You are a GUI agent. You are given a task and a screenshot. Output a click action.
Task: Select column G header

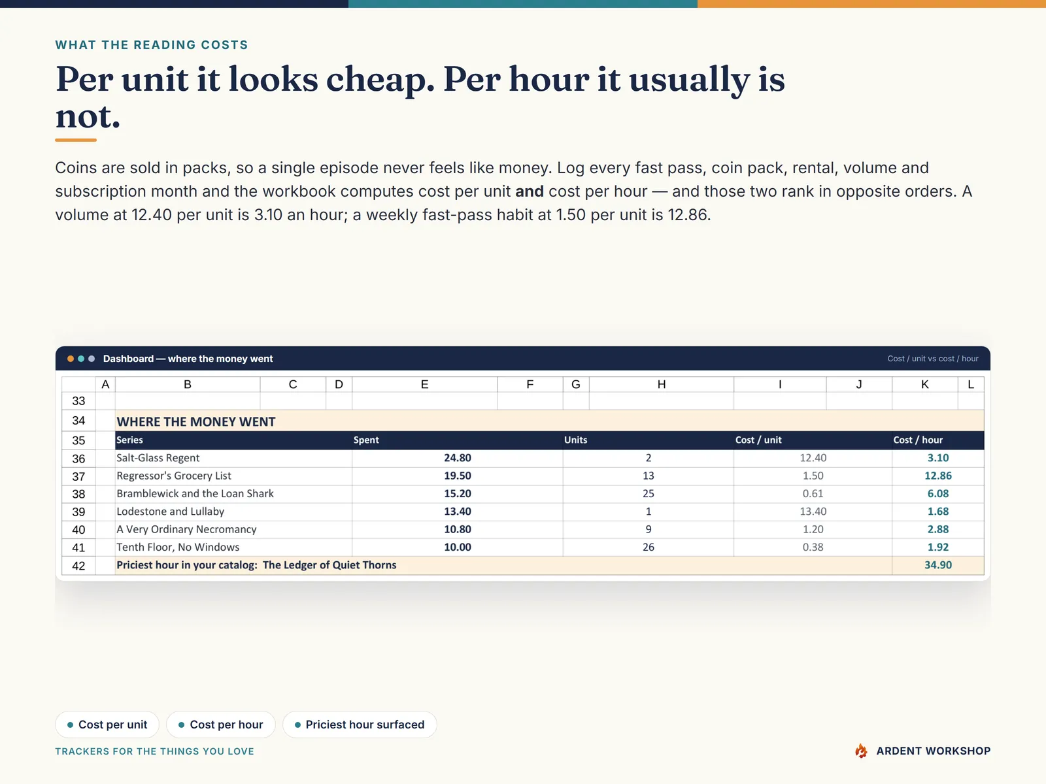pos(576,384)
